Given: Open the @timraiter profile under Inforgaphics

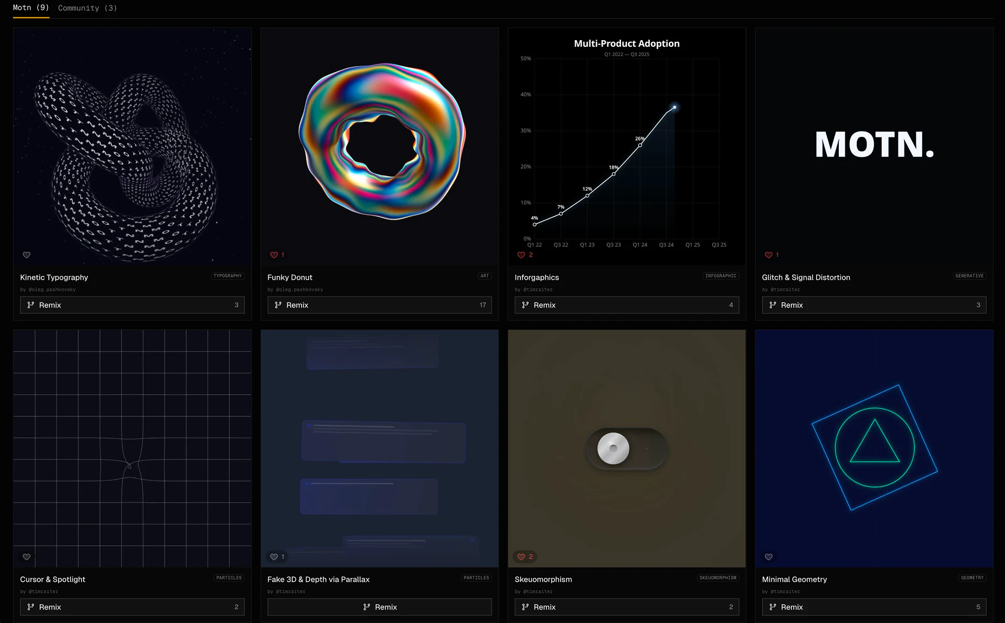Looking at the screenshot, I should coord(537,290).
